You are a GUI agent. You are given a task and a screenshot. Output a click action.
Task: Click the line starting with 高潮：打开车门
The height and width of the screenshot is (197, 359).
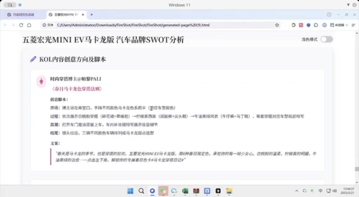click(104, 125)
